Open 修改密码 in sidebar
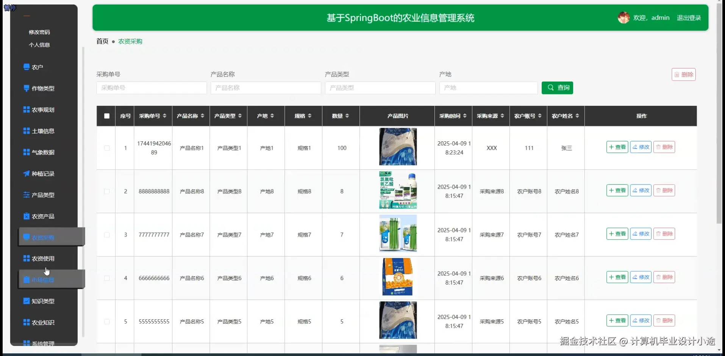Viewport: 725px width, 356px height. pos(39,32)
